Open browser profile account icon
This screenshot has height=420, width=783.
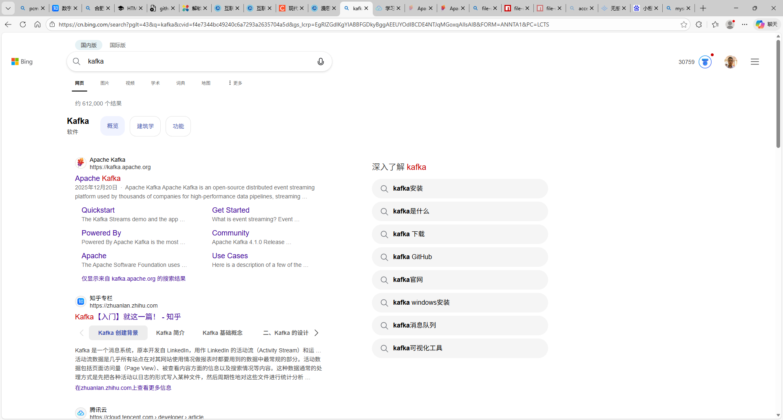(730, 24)
